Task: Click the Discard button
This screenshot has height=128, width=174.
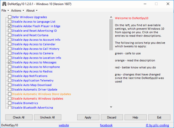Action: [112, 117]
